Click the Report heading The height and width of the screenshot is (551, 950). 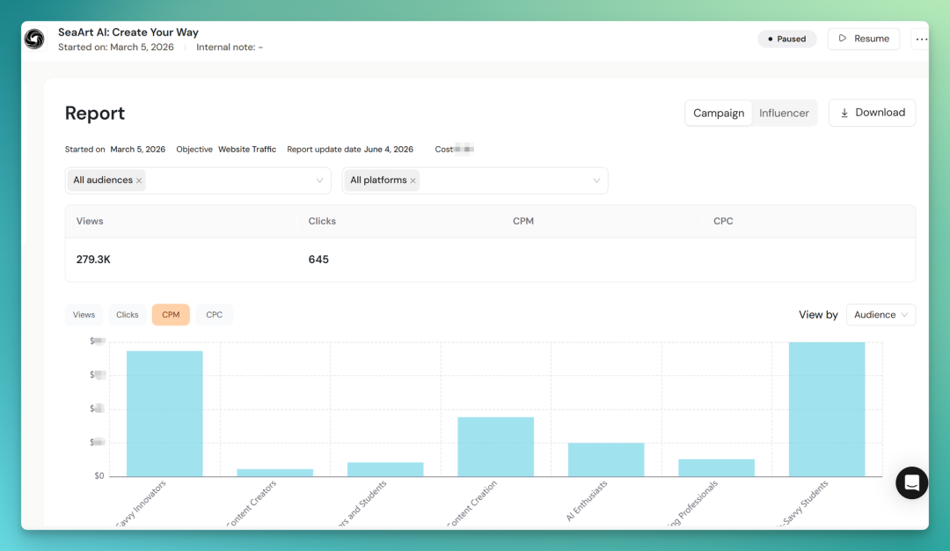[94, 114]
